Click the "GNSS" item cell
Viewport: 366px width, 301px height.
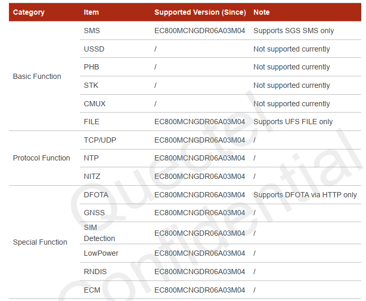click(95, 213)
